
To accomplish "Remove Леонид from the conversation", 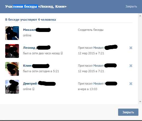I will (131, 48).
